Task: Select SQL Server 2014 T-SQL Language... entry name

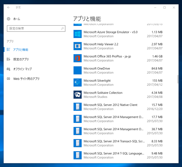Action: 114,153
